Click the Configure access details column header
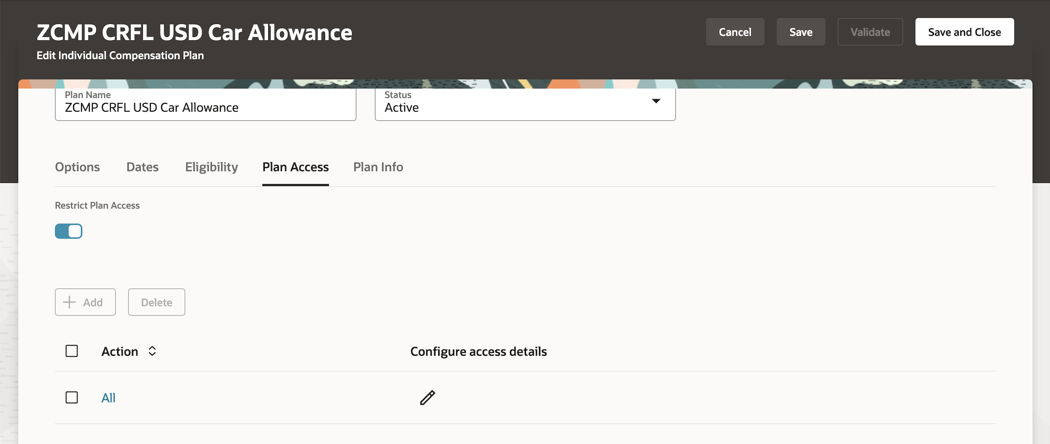Viewport: 1050px width, 444px height. [x=478, y=352]
